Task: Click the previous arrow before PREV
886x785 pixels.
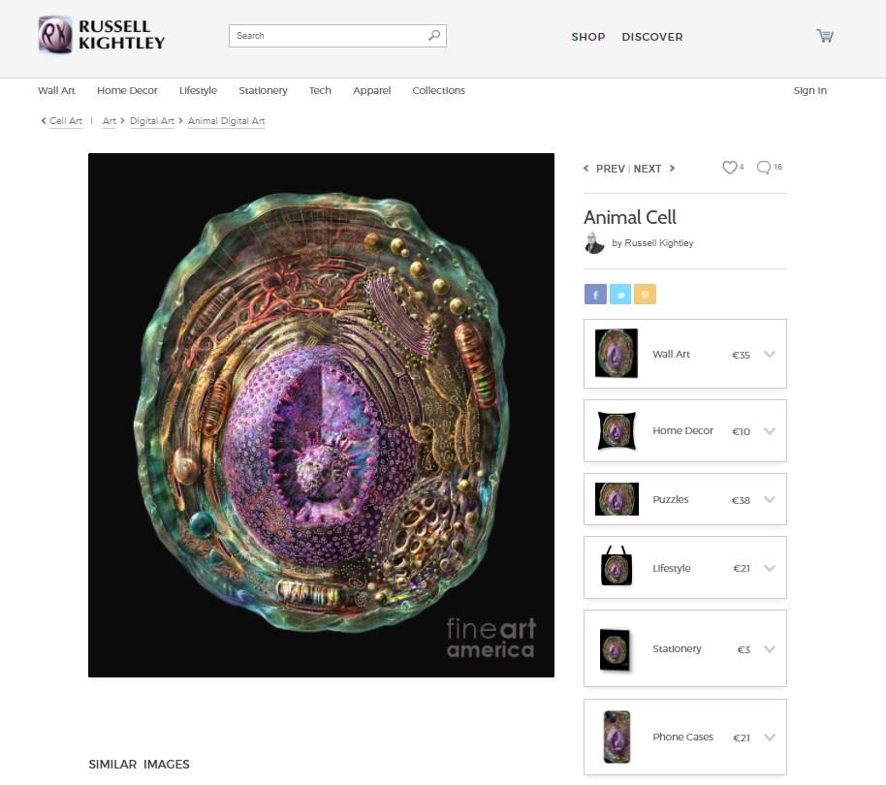Action: coord(585,169)
